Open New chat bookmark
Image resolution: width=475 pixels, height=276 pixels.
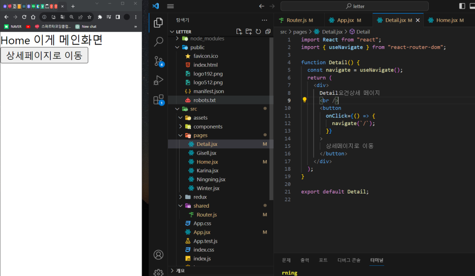point(86,27)
